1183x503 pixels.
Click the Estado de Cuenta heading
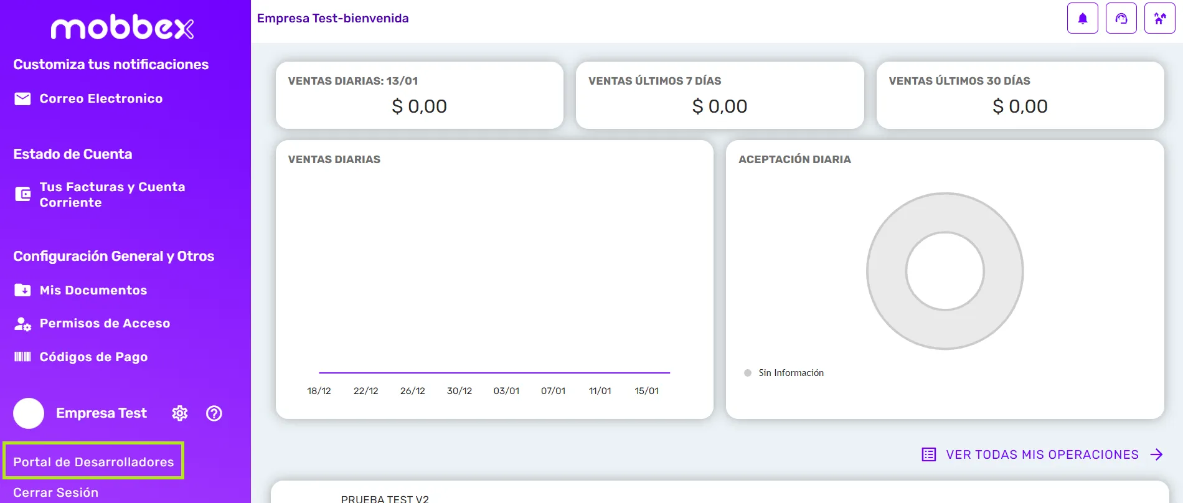(73, 154)
